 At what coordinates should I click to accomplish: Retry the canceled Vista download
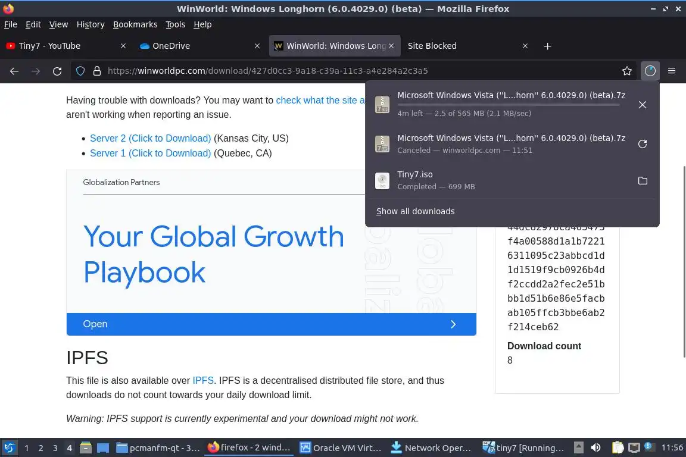click(x=642, y=144)
